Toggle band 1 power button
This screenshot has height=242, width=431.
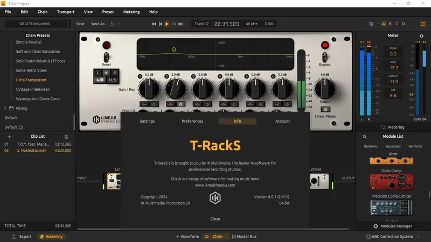click(x=154, y=104)
